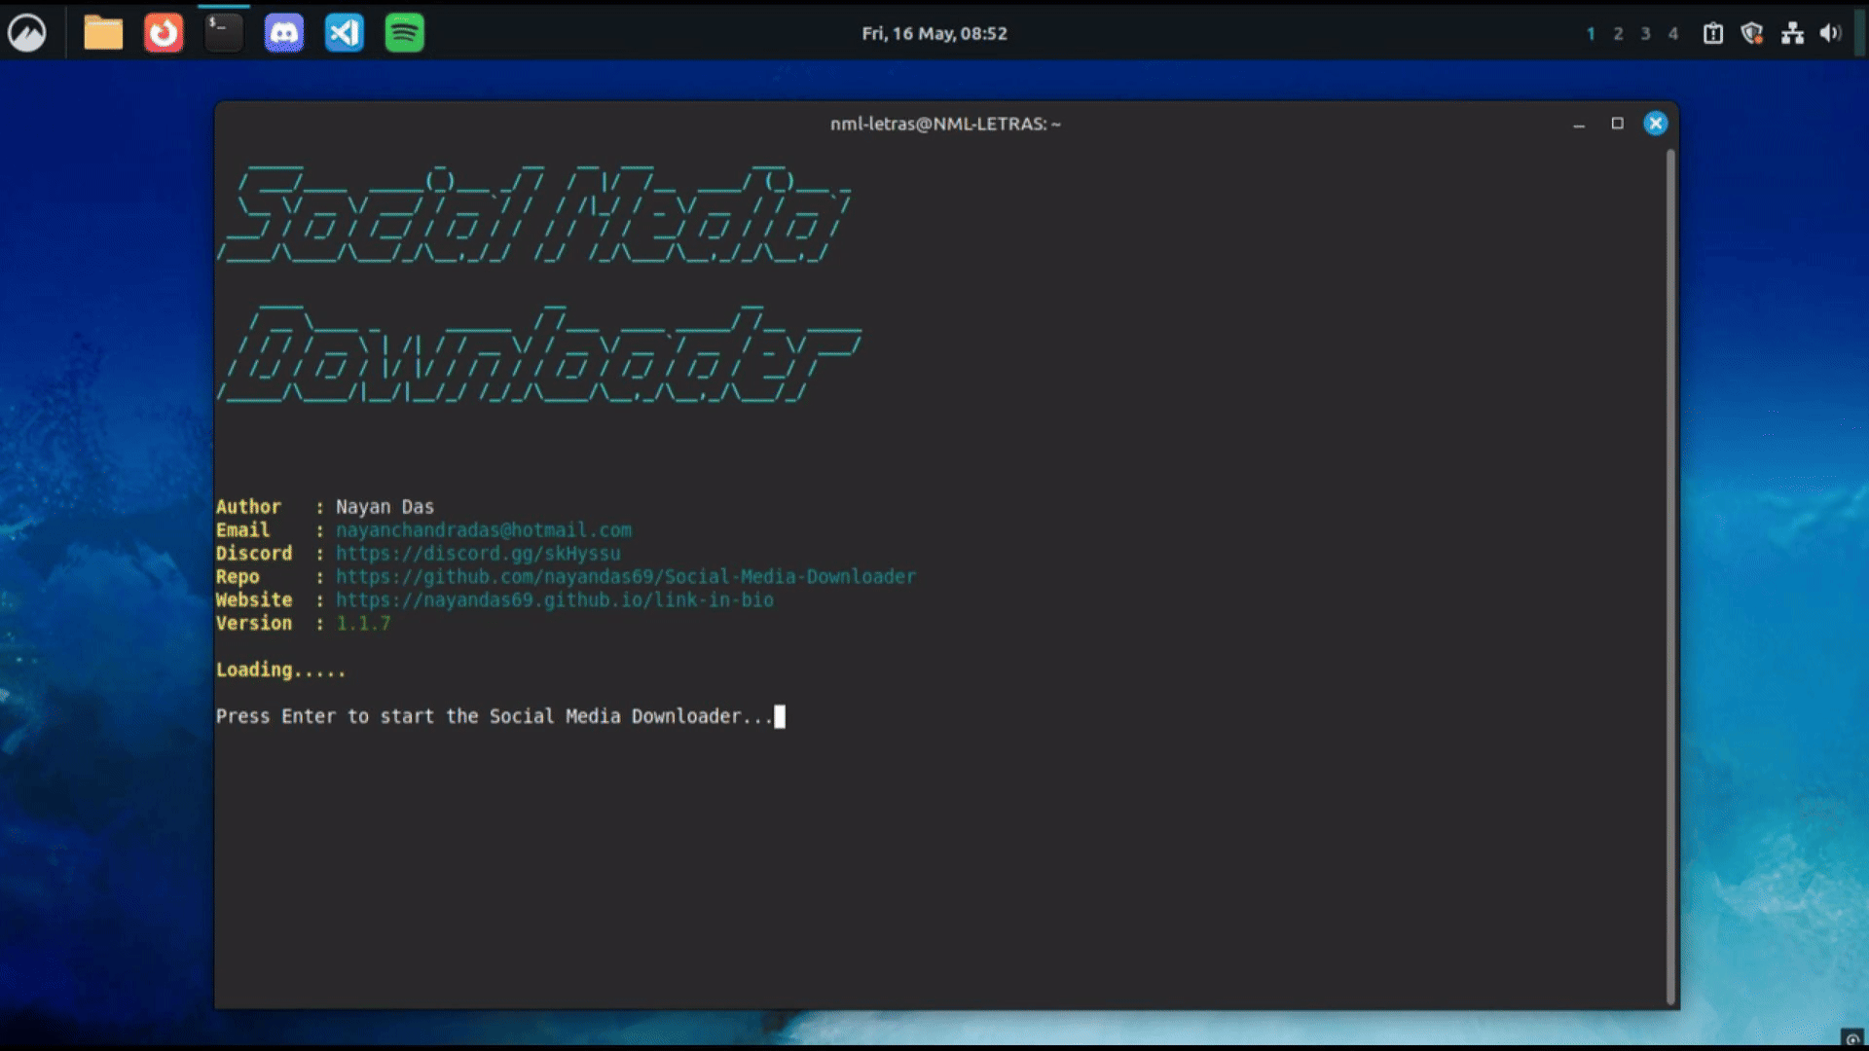Switch to workspace 2
The width and height of the screenshot is (1869, 1051).
(x=1618, y=33)
